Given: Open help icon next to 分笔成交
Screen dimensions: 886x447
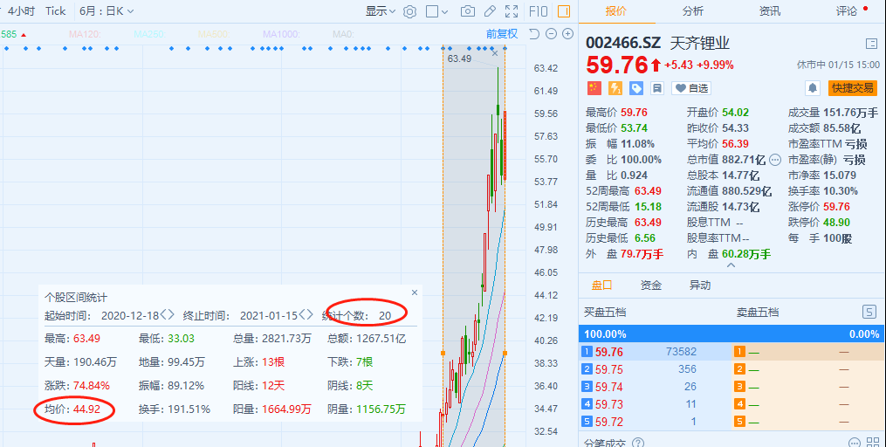Looking at the screenshot, I should (x=638, y=443).
